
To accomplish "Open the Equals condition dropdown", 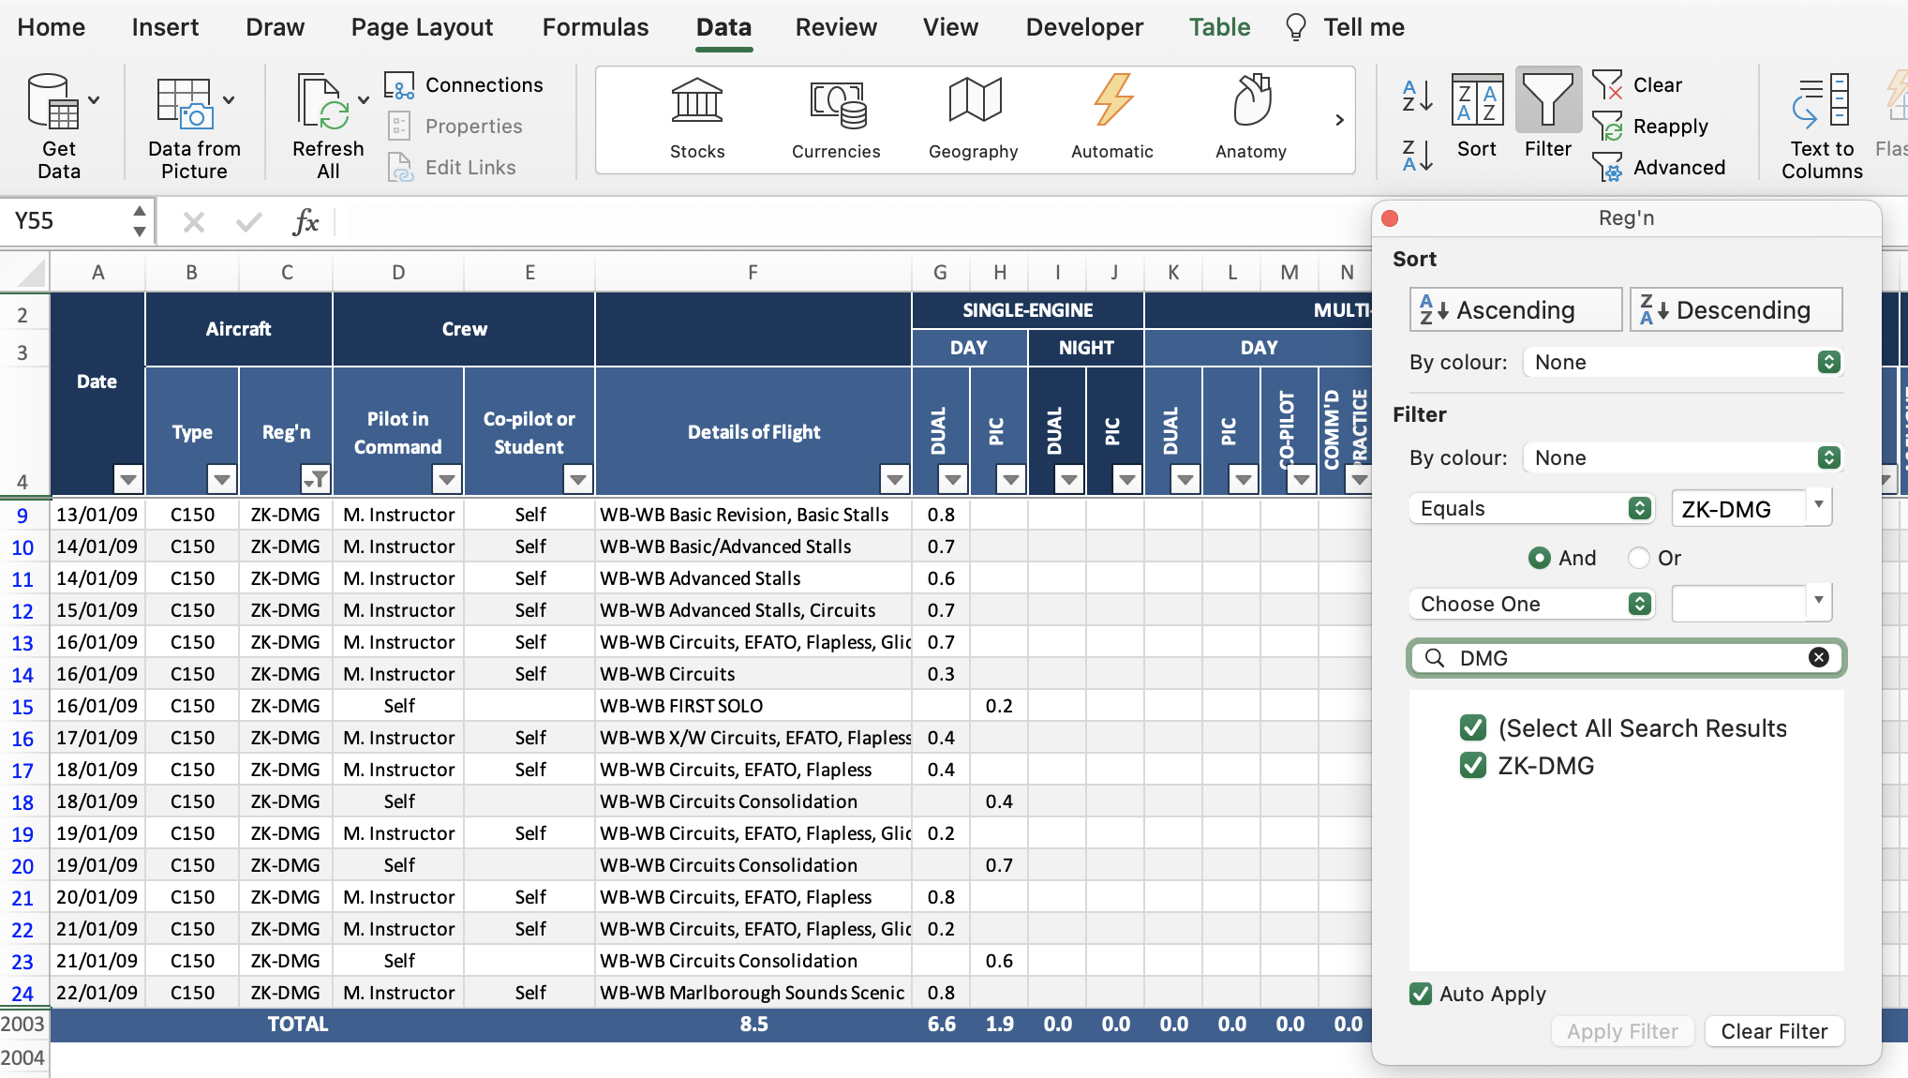I will click(x=1531, y=508).
